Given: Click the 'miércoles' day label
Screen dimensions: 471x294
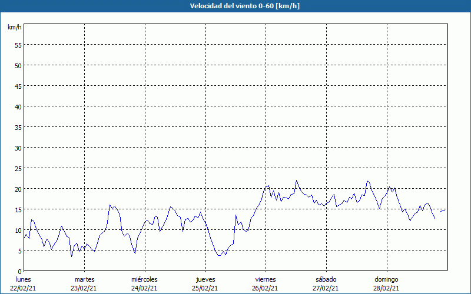Looking at the screenshot, I should [x=144, y=279].
